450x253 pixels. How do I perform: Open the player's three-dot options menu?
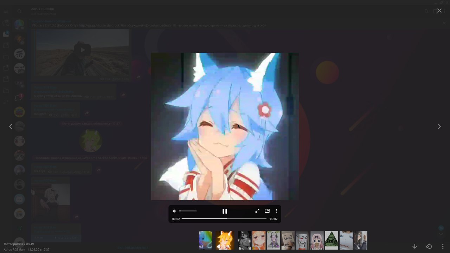pos(276,211)
